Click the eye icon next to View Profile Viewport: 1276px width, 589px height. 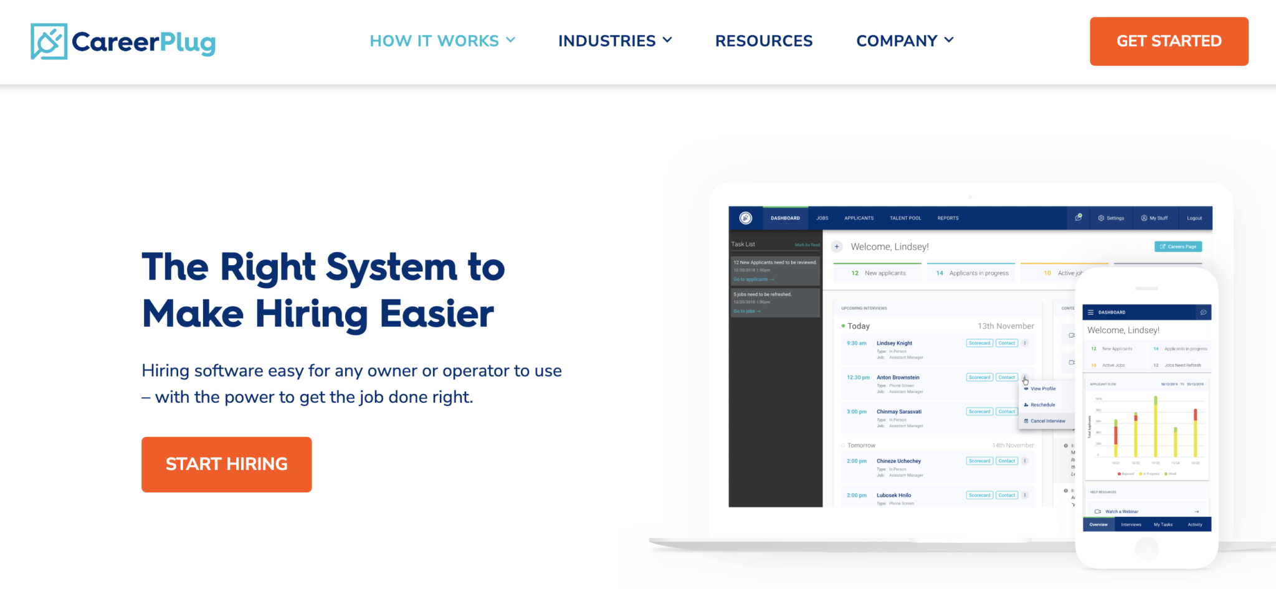tap(1026, 389)
